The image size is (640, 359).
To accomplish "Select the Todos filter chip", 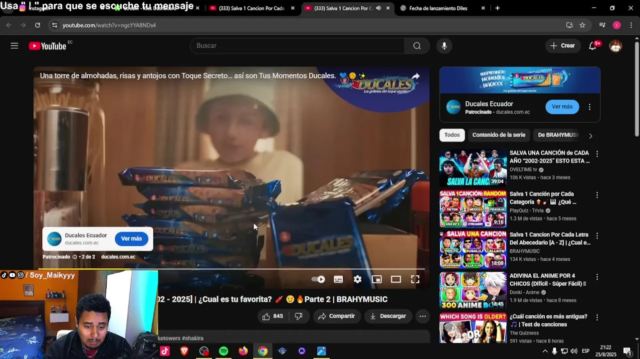I will (x=452, y=135).
